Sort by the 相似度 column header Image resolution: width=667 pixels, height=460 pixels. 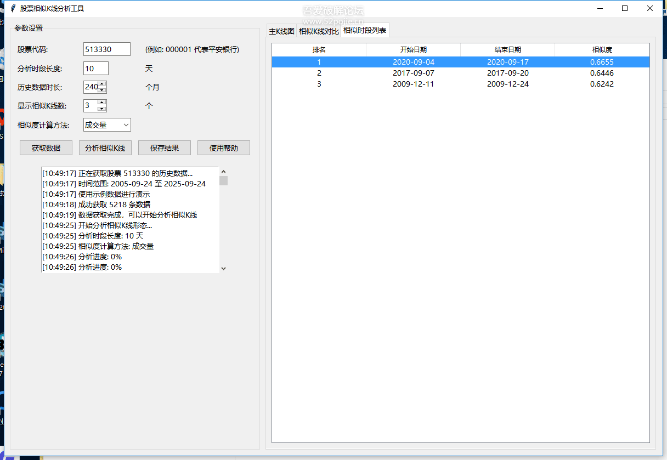[602, 50]
